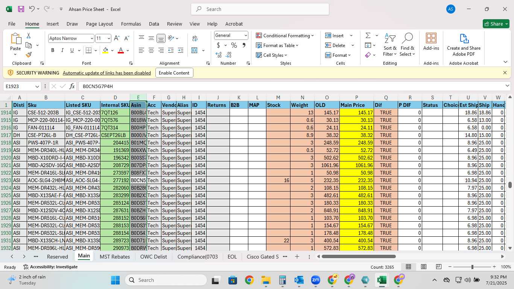The width and height of the screenshot is (514, 289).
Task: Toggle Align Left horizontal alignment
Action: (141, 50)
